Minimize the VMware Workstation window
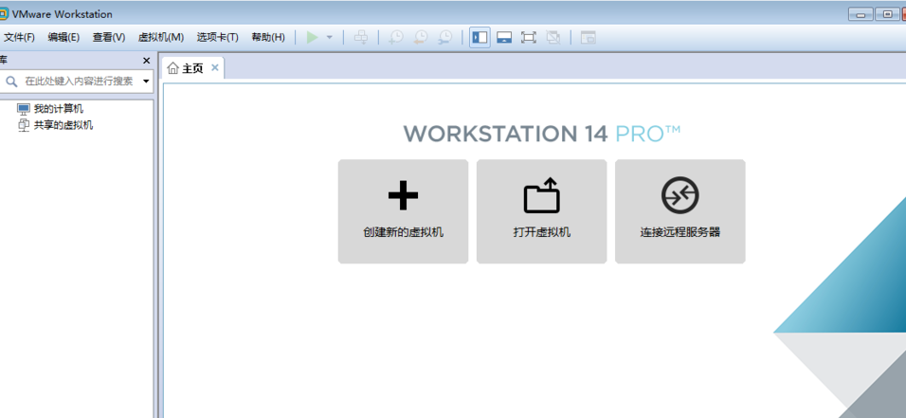The image size is (906, 418). 861,14
